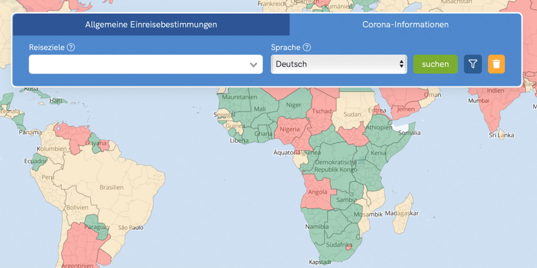Click the help icon next to Reiseziele
Image resolution: width=537 pixels, height=268 pixels.
(x=71, y=47)
